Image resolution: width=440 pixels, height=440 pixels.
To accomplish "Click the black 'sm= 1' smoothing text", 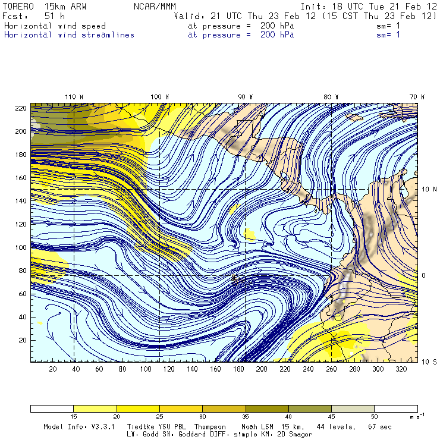I will pyautogui.click(x=388, y=26).
